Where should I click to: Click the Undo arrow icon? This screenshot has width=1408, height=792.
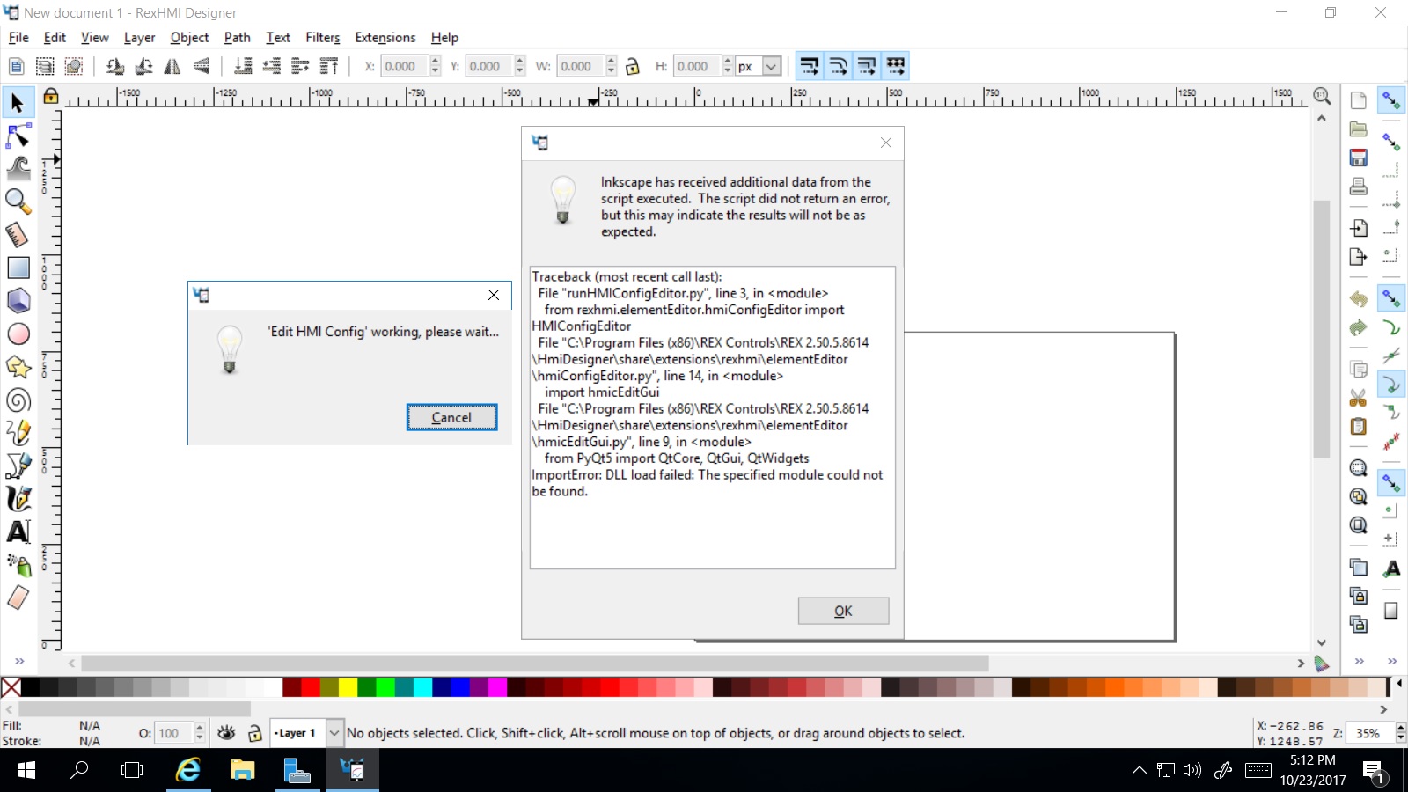click(x=1359, y=299)
